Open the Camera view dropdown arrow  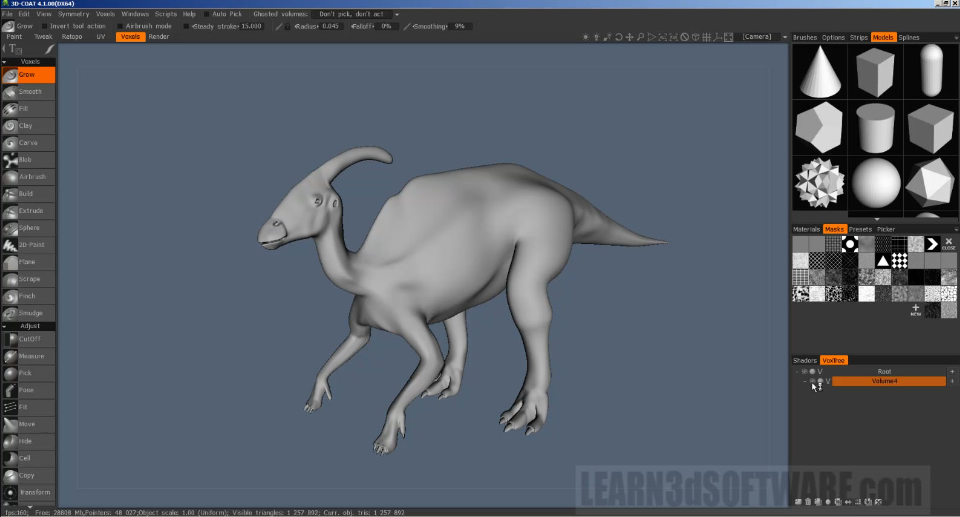click(x=785, y=37)
